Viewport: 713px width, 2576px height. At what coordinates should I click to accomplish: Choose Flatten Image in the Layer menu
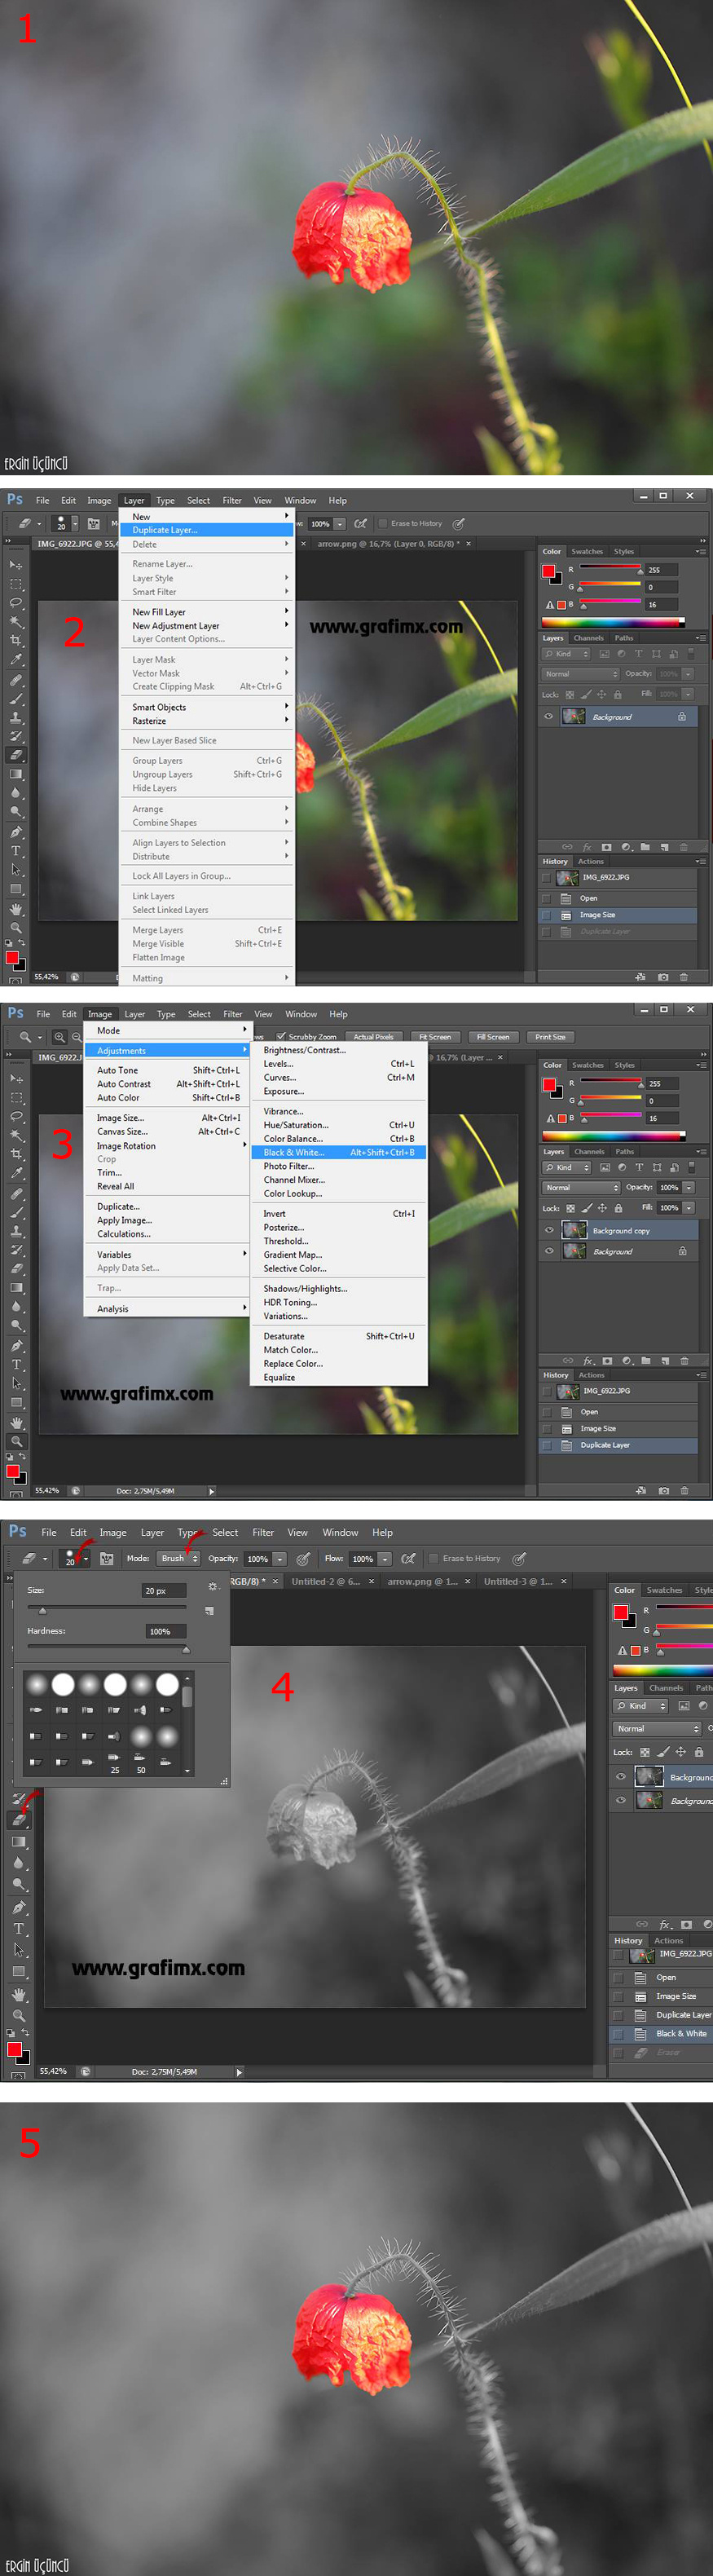[x=207, y=957]
